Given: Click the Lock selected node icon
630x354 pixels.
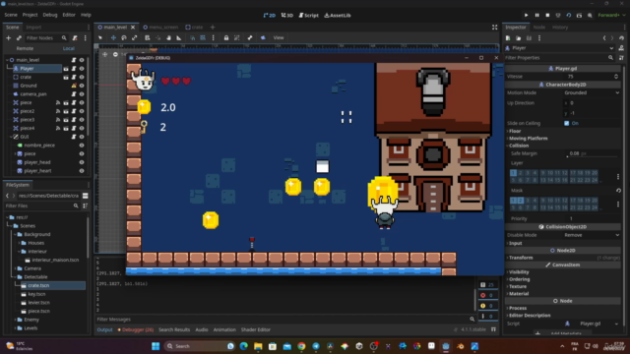Looking at the screenshot, I should [x=226, y=37].
